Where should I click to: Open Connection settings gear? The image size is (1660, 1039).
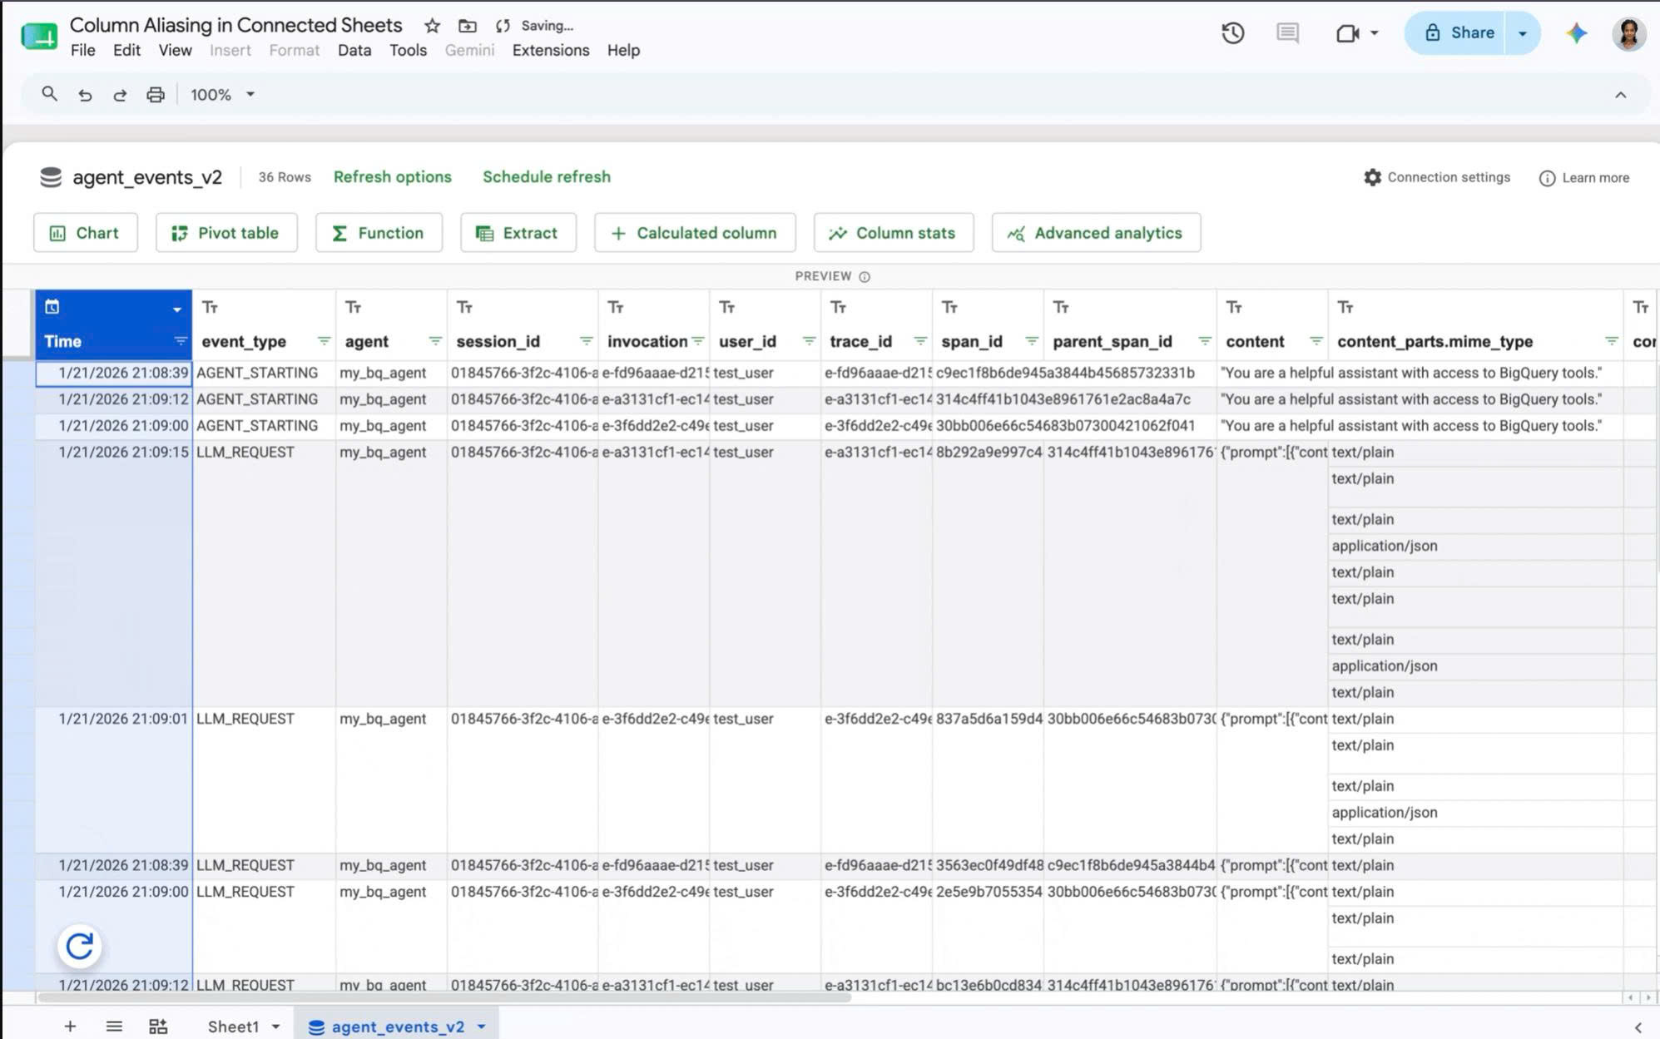(1437, 177)
